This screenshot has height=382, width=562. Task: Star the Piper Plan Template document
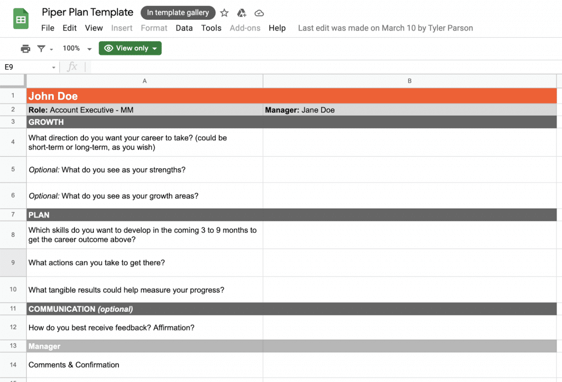pos(224,13)
